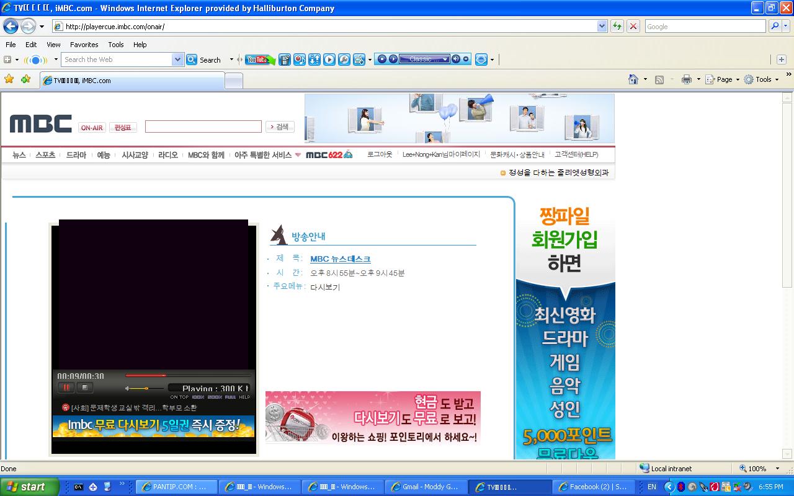The width and height of the screenshot is (794, 496).
Task: Click the pause button in video player
Action: (x=66, y=387)
